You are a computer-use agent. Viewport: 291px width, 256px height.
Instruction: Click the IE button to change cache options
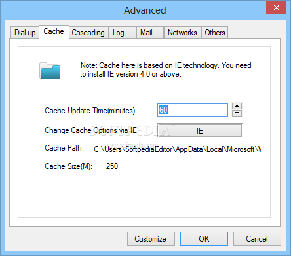200,130
